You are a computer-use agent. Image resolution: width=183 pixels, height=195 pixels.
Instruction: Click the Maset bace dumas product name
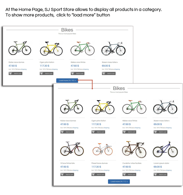(99, 163)
